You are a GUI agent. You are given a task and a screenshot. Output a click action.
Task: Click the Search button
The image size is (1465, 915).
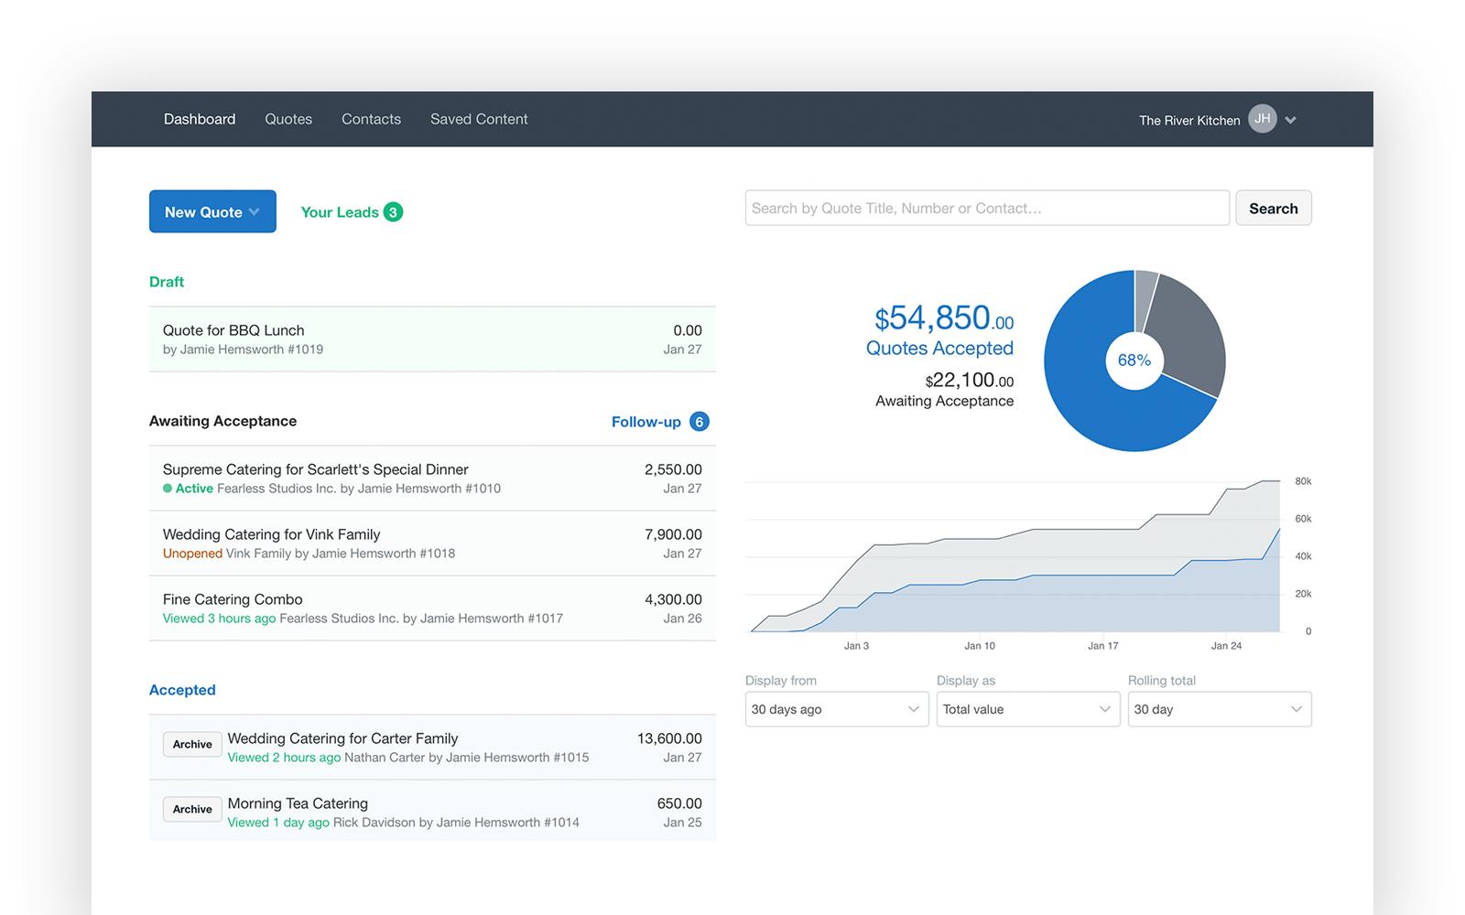coord(1273,208)
